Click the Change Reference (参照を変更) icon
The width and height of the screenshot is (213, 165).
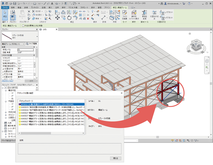[144, 15]
